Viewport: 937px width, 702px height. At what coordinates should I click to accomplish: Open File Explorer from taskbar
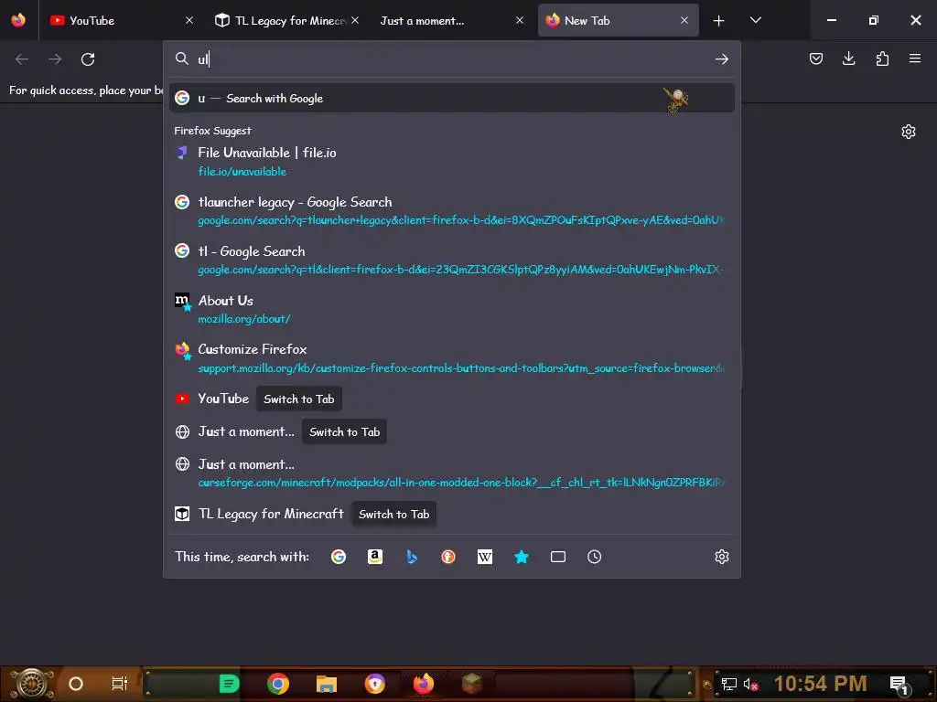[x=327, y=684]
